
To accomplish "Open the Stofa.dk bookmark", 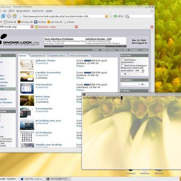I will click(10, 22).
